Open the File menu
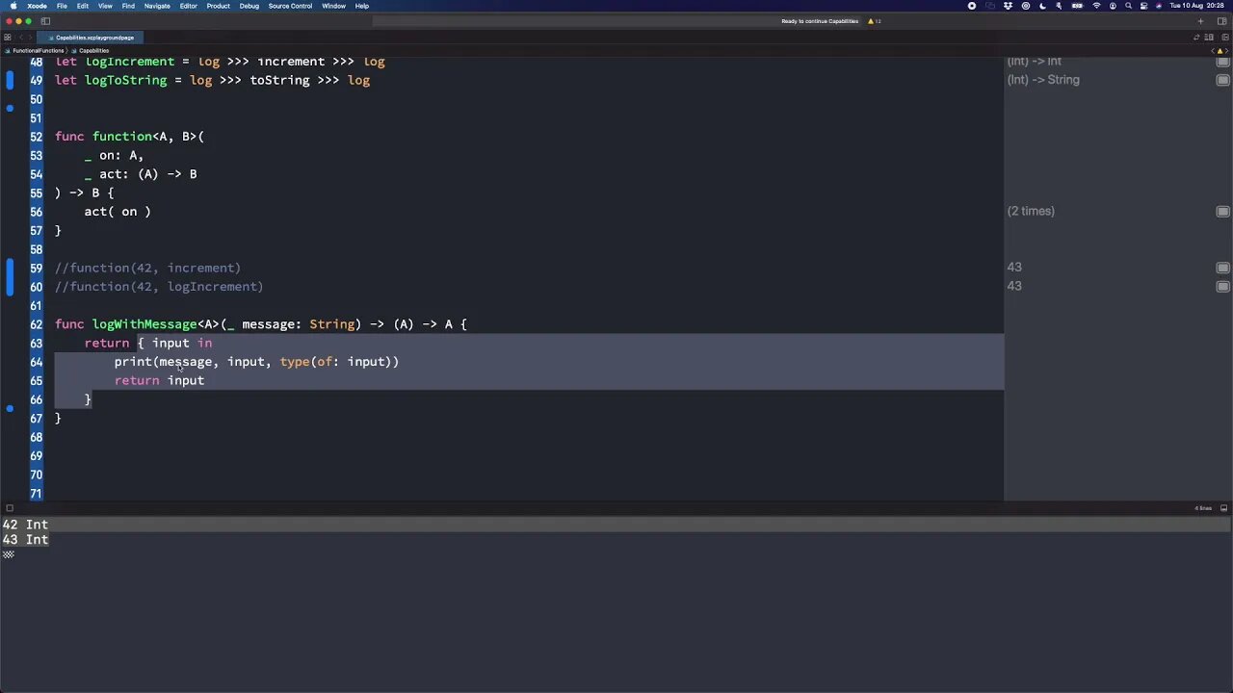The width and height of the screenshot is (1233, 693). click(x=62, y=6)
